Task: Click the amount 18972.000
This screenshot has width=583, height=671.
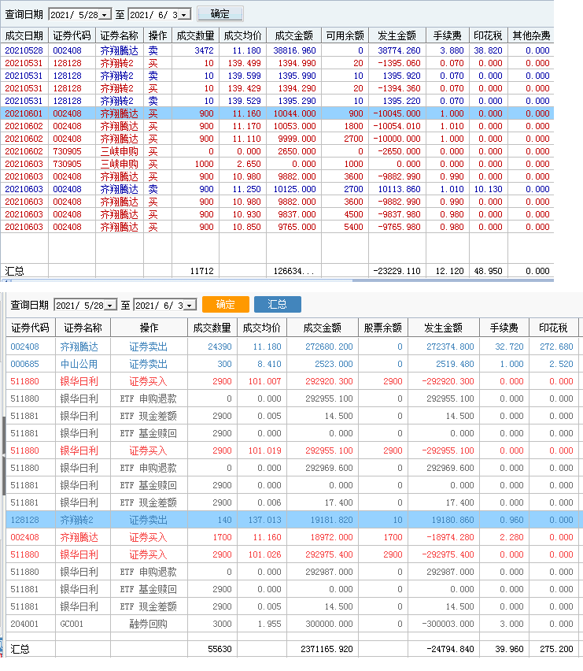Action: (332, 537)
